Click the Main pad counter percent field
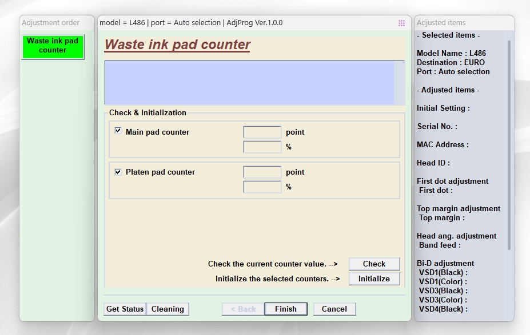 [x=262, y=147]
